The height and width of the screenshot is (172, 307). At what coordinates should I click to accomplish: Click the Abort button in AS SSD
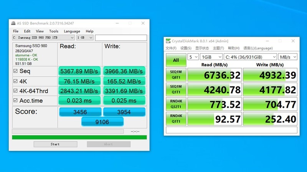point(109,144)
